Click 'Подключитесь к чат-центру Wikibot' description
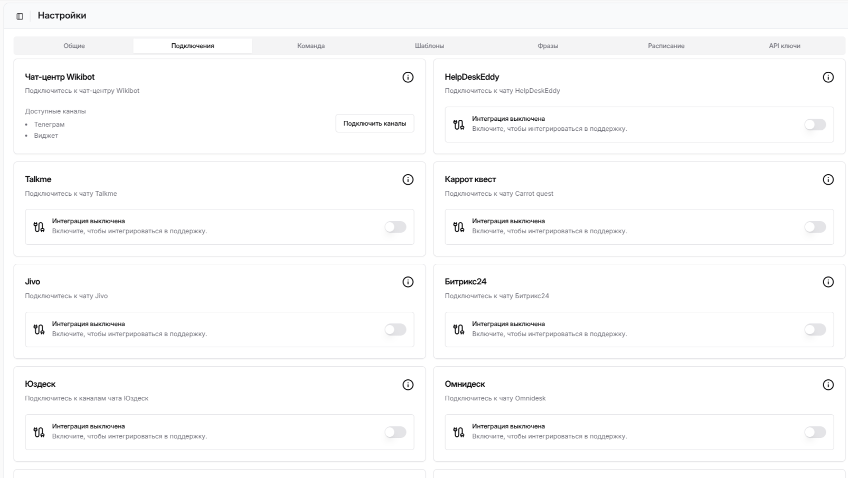 pyautogui.click(x=82, y=91)
